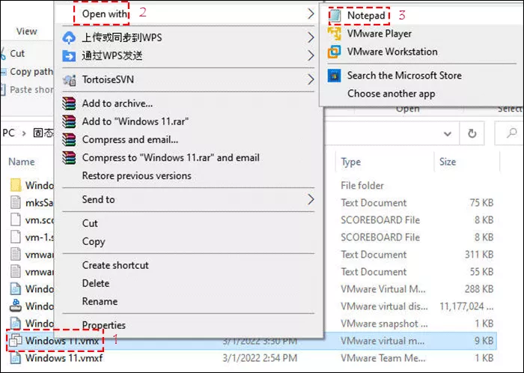The width and height of the screenshot is (524, 373).
Task: Click the WinRAR icon beside Add to archive
Action: click(x=69, y=103)
